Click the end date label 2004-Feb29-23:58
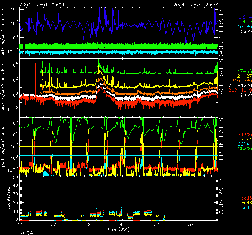Image resolution: width=252 pixels, height=235 pixels. point(194,4)
